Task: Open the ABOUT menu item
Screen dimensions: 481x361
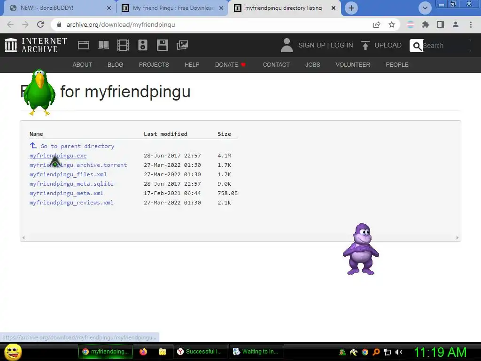Action: click(x=82, y=65)
